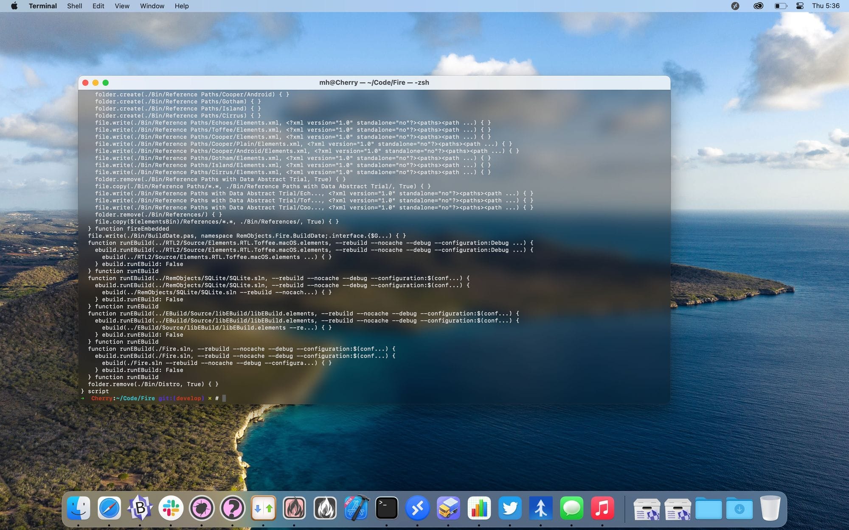849x530 pixels.
Task: Launch Safari from the Dock
Action: click(109, 508)
